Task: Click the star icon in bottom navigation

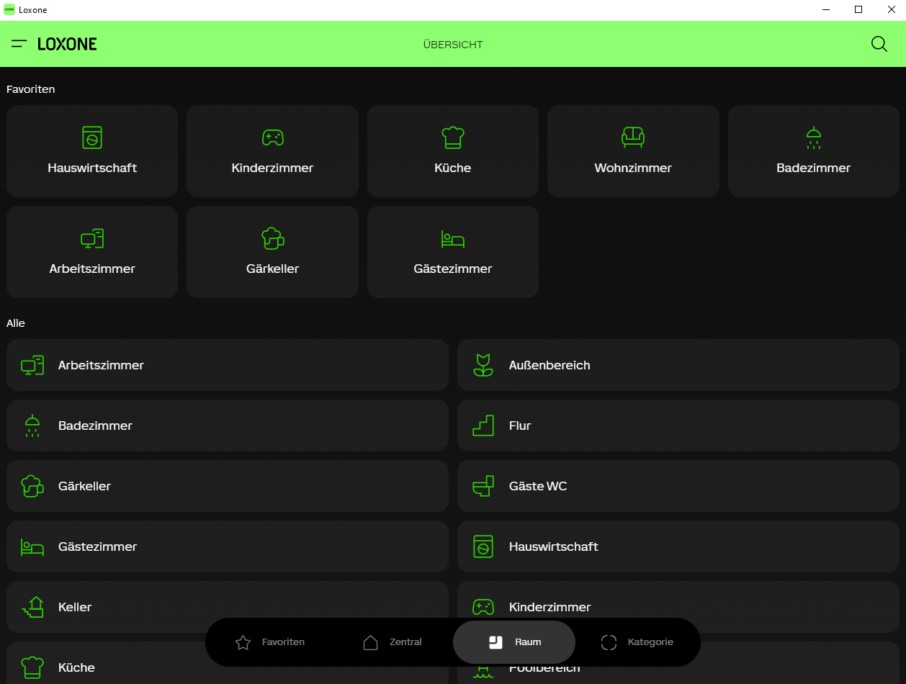Action: [243, 642]
